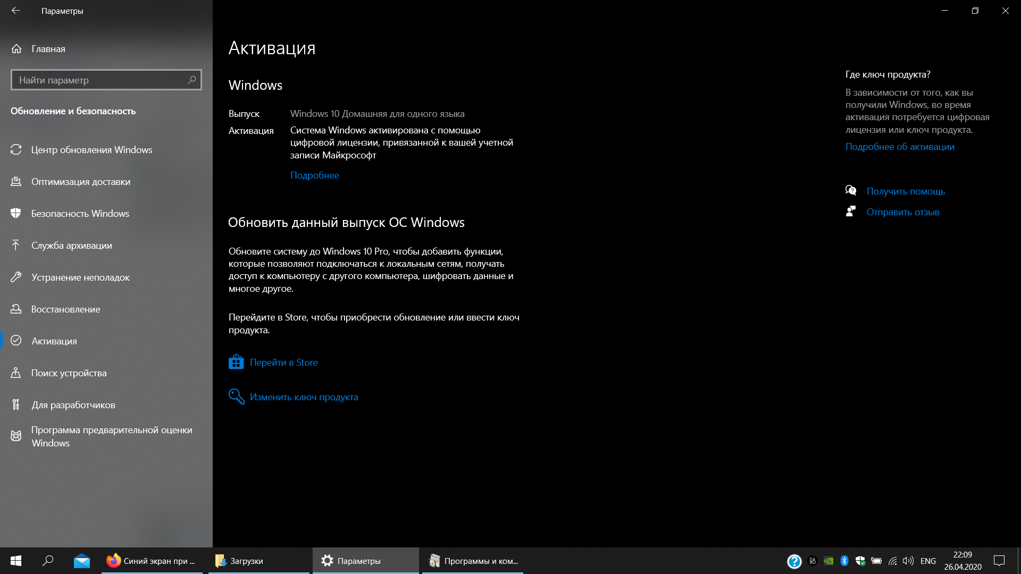Viewport: 1021px width, 574px height.
Task: Open Программа предварительной оценки Windows
Action: pos(111,436)
